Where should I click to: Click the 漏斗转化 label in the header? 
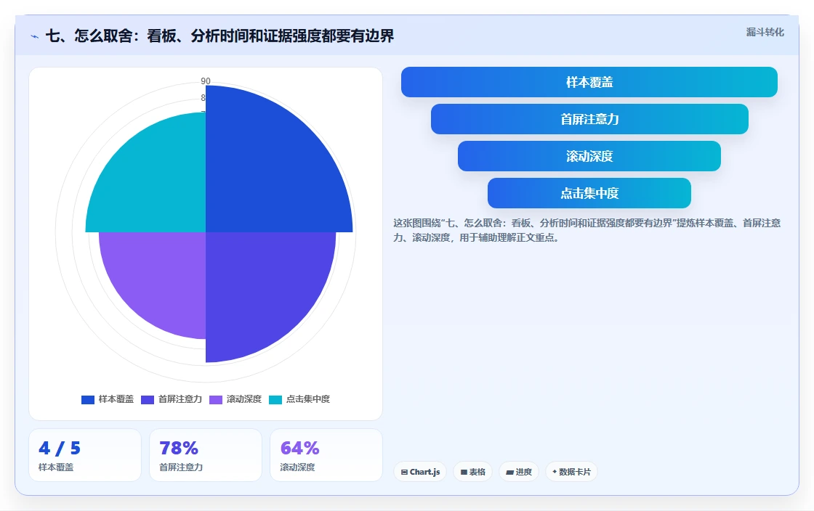pos(765,32)
